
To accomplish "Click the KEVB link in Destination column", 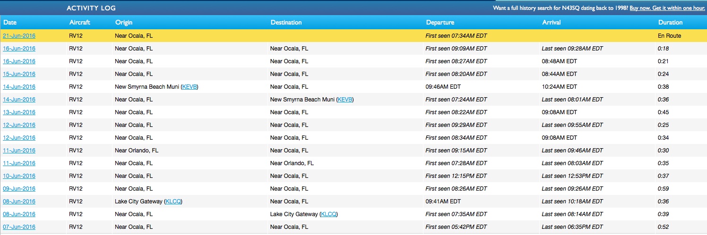I will [x=345, y=100].
